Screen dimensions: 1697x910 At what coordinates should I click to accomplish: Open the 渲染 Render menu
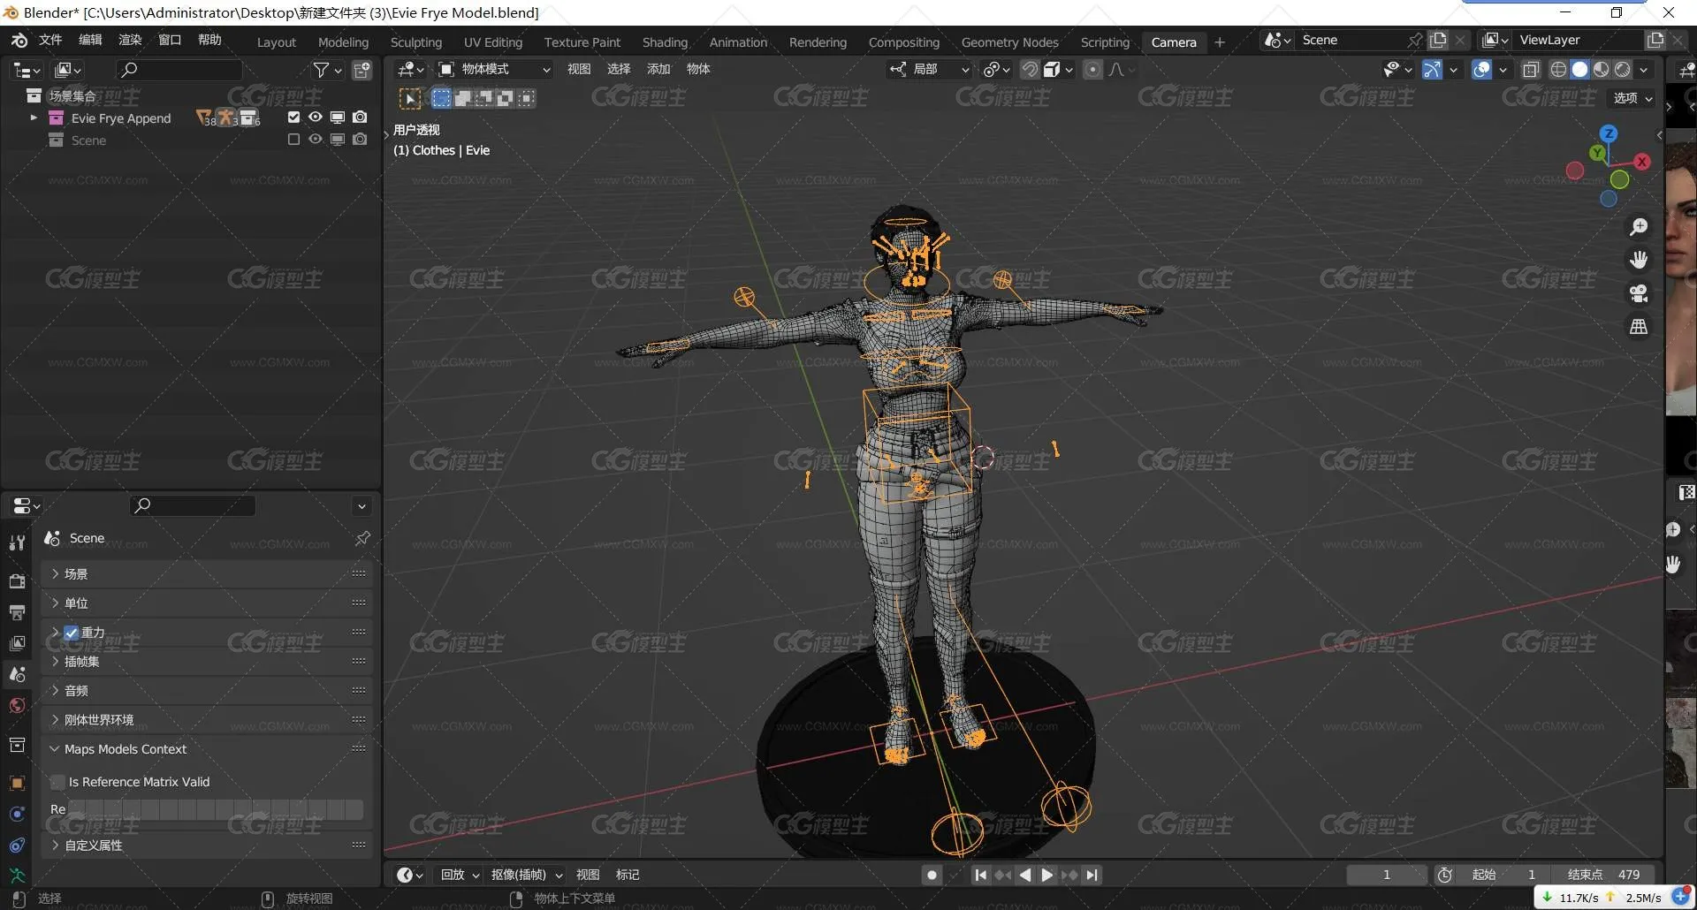coord(130,40)
